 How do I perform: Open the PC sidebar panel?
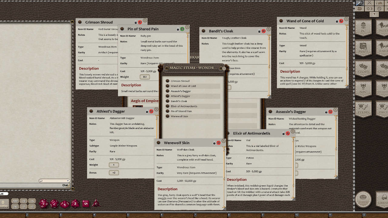(x=363, y=28)
